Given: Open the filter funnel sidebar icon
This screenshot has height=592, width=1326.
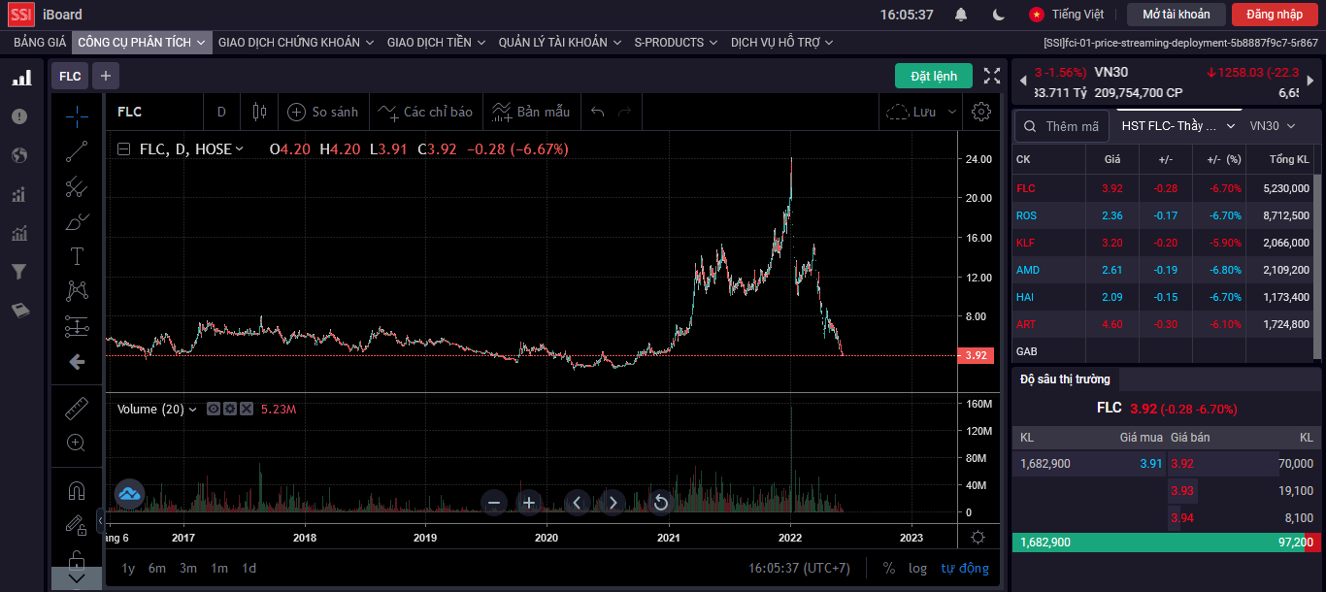Looking at the screenshot, I should click(19, 272).
